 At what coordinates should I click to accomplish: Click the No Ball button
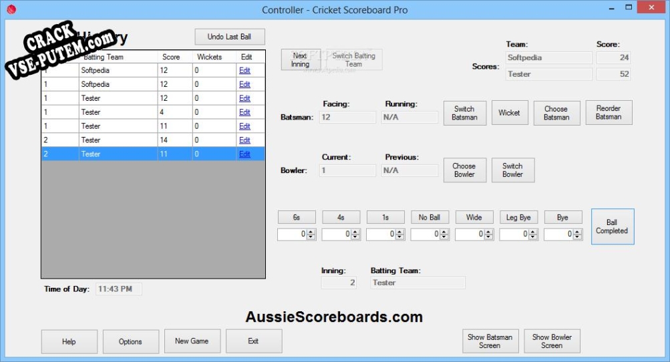(430, 217)
